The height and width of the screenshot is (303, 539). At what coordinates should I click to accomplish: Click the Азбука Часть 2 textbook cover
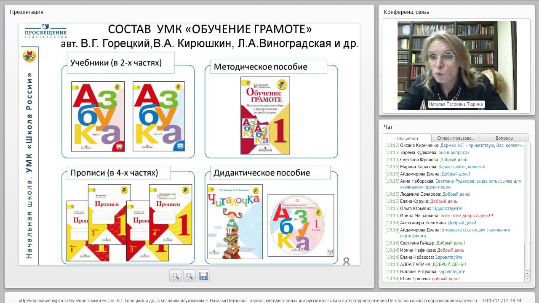(159, 117)
